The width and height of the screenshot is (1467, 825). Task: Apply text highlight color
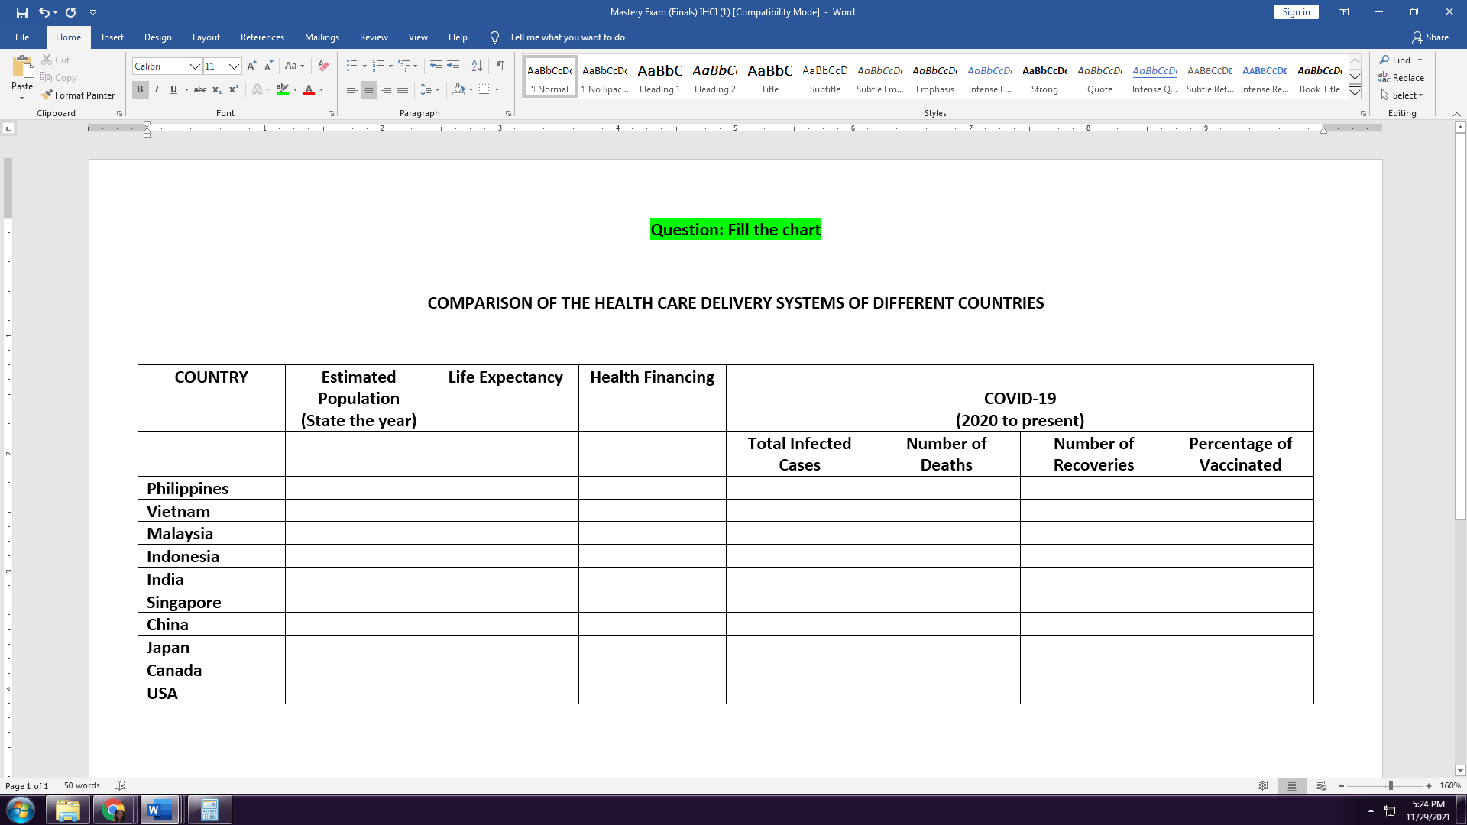click(x=282, y=89)
